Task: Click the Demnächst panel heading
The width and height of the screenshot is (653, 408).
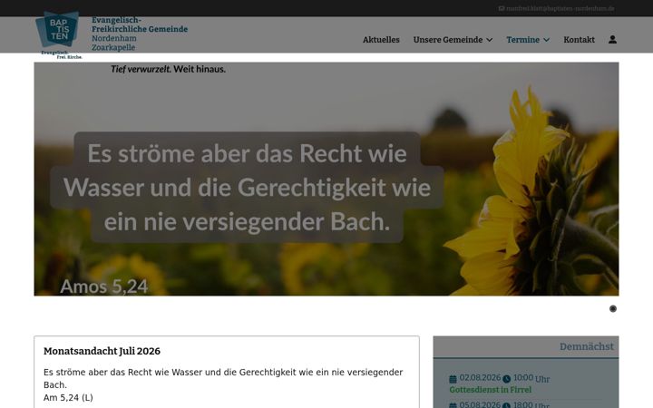Action: [587, 346]
